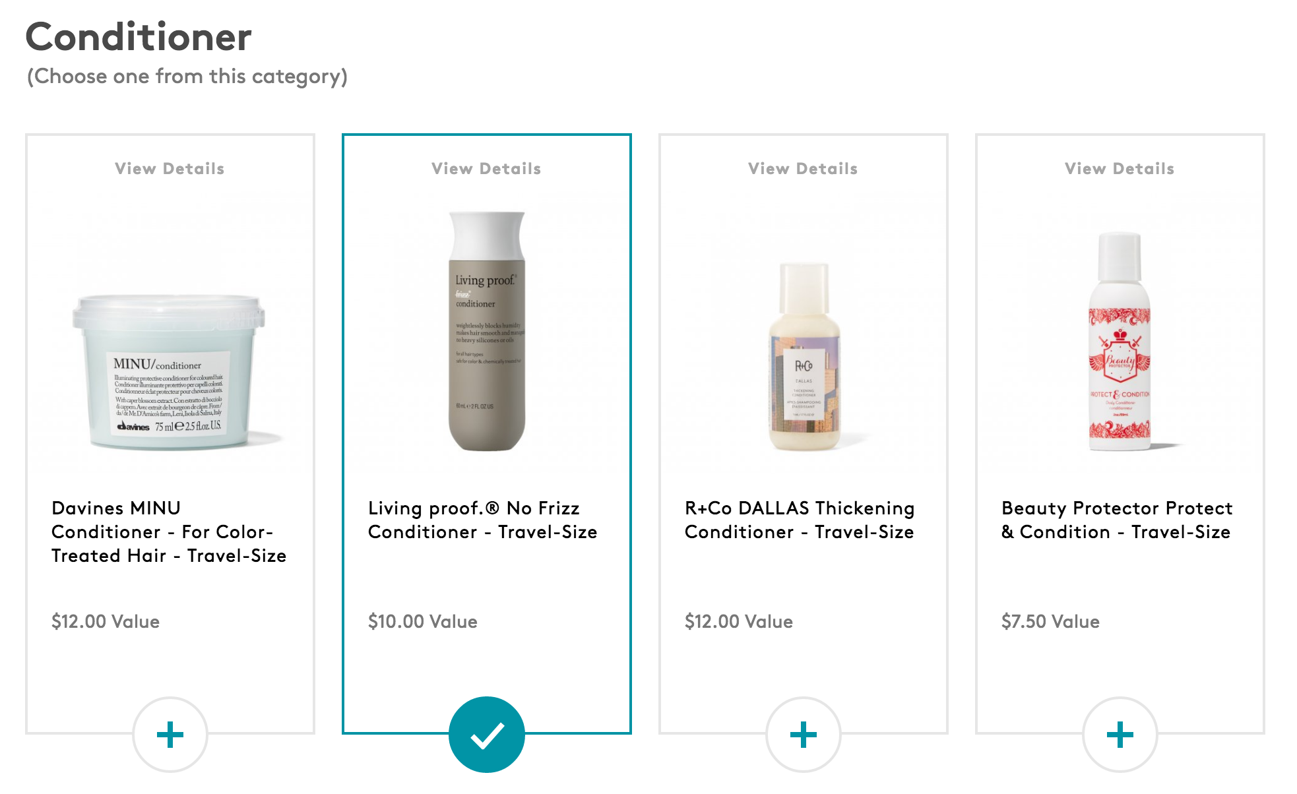Add Davines MINU Conditioner with plus icon
Viewport: 1297px width, 794px height.
(x=170, y=735)
